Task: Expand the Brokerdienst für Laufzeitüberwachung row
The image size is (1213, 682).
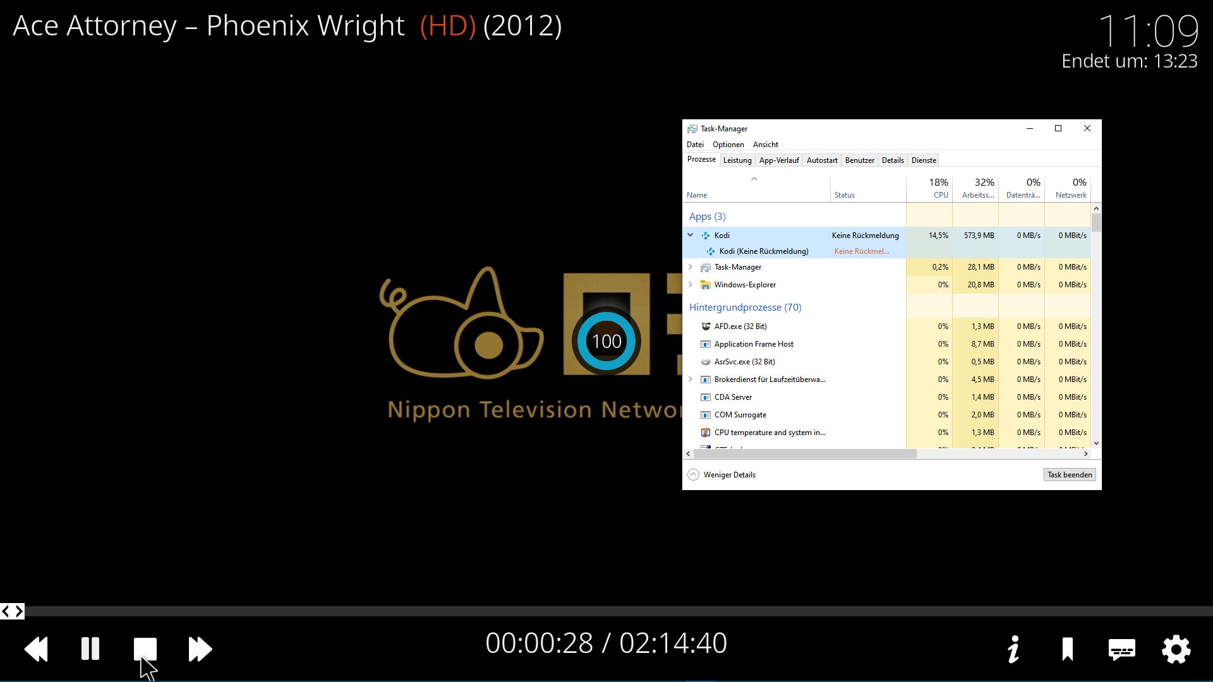Action: [690, 380]
